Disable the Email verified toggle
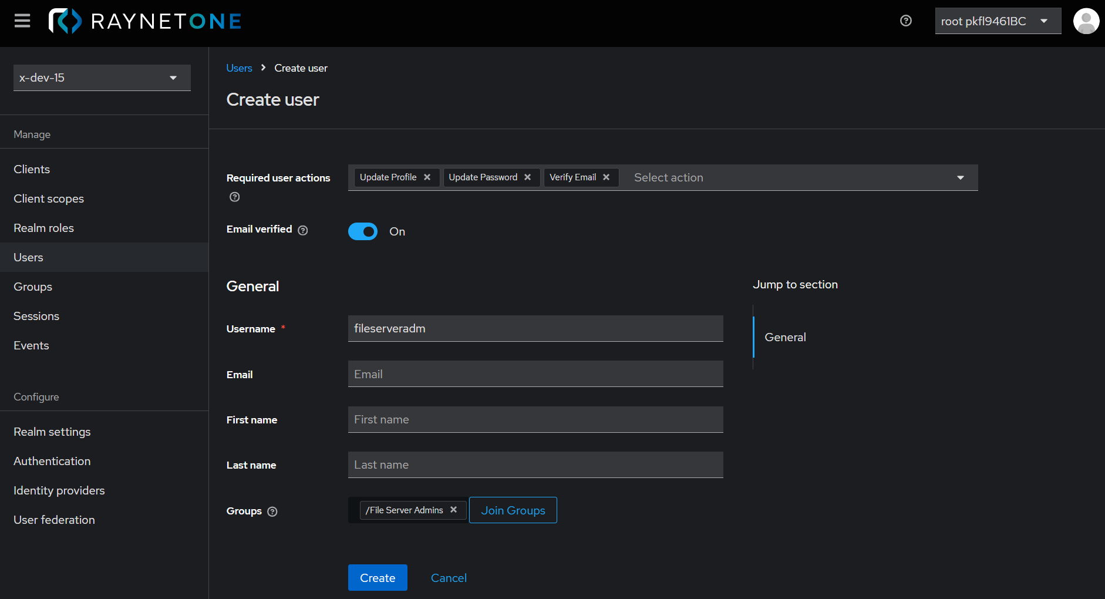This screenshot has height=599, width=1105. (x=363, y=231)
